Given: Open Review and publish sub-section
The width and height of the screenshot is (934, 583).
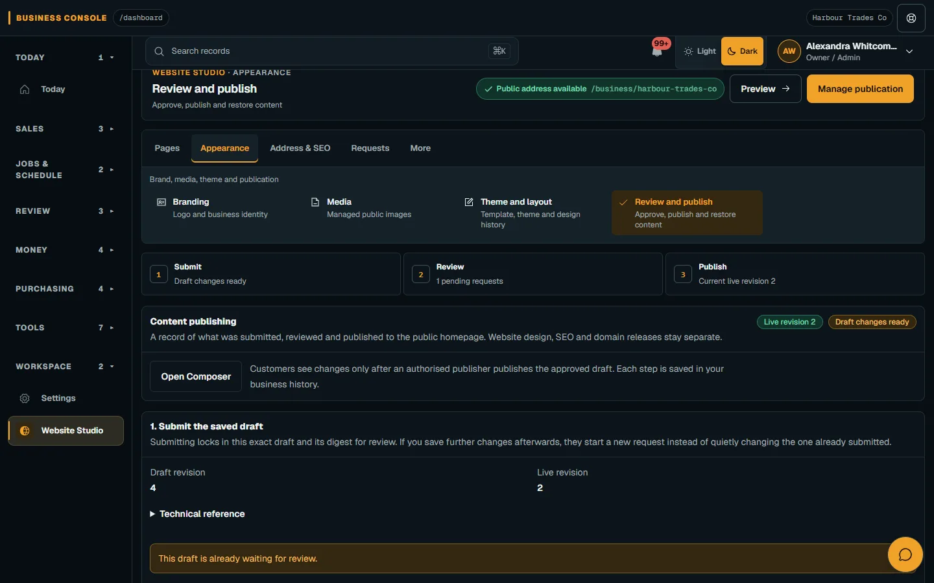Looking at the screenshot, I should pos(687,212).
